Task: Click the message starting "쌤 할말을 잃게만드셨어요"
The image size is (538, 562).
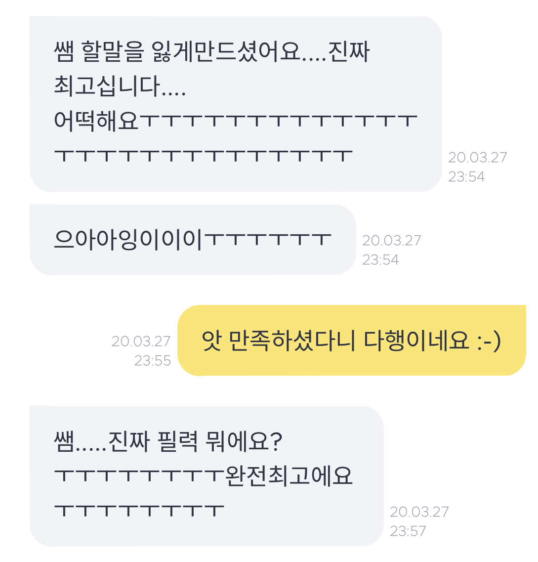Action: pyautogui.click(x=211, y=52)
